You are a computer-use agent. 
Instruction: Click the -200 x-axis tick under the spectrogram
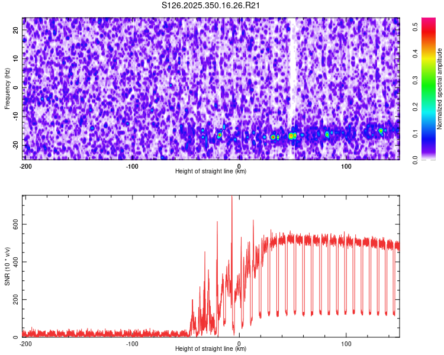pyautogui.click(x=25, y=166)
